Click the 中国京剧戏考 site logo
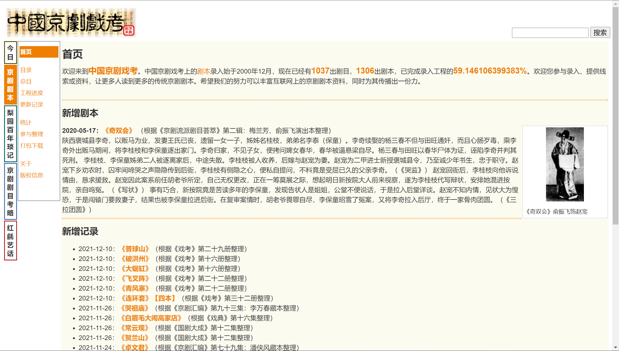This screenshot has width=619, height=351. [x=71, y=23]
